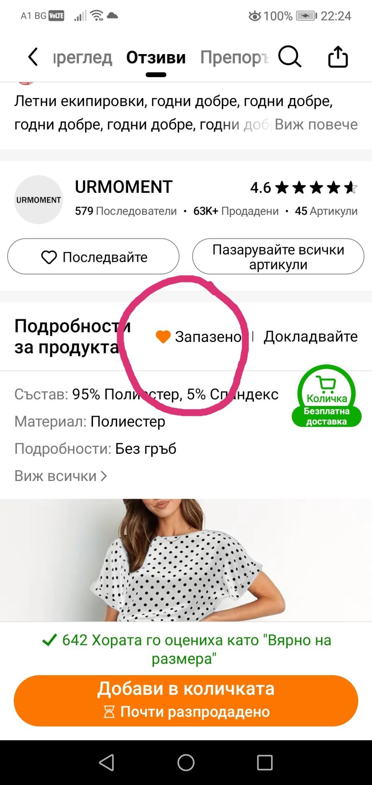The image size is (372, 785).
Task: Tap the URMOMENT store logo
Action: [x=38, y=200]
